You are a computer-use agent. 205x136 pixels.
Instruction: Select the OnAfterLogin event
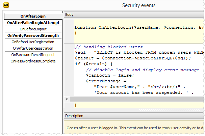(x=33, y=16)
